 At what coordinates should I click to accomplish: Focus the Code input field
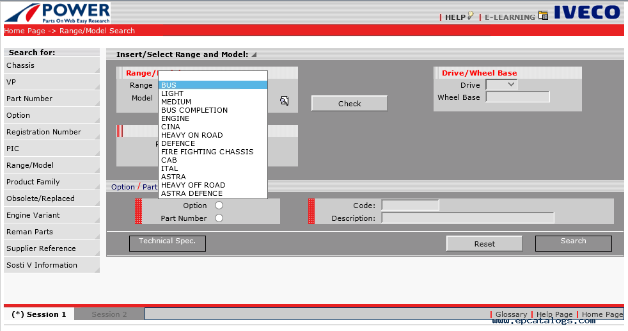pos(410,205)
